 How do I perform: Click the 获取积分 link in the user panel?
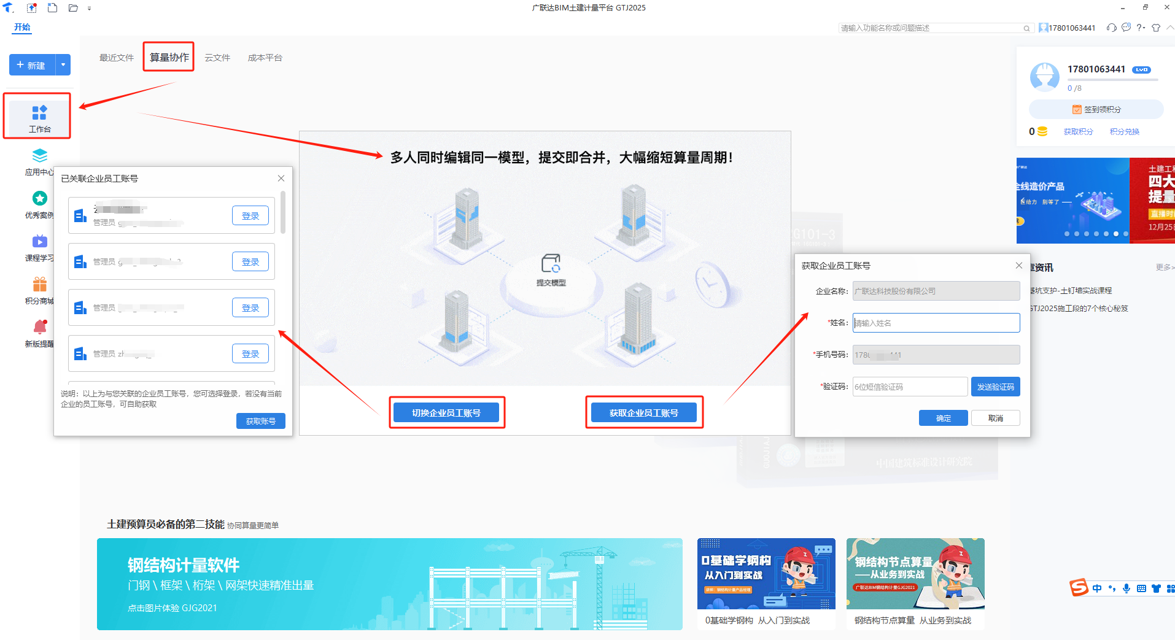click(x=1079, y=131)
